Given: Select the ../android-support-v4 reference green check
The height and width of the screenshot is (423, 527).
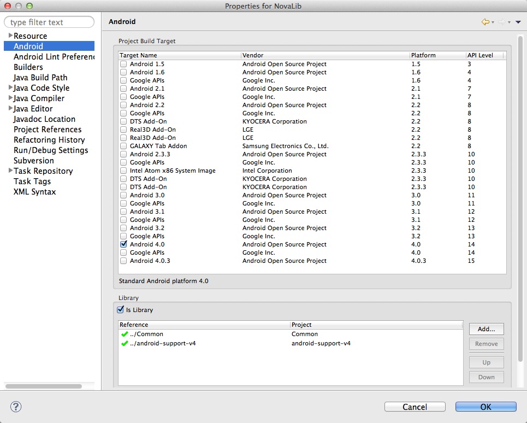Looking at the screenshot, I should coord(125,343).
